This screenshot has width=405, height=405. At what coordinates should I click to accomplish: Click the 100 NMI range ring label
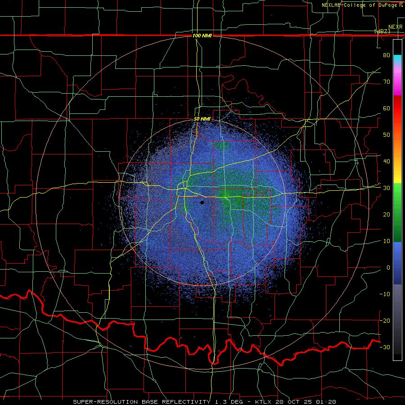coord(202,36)
